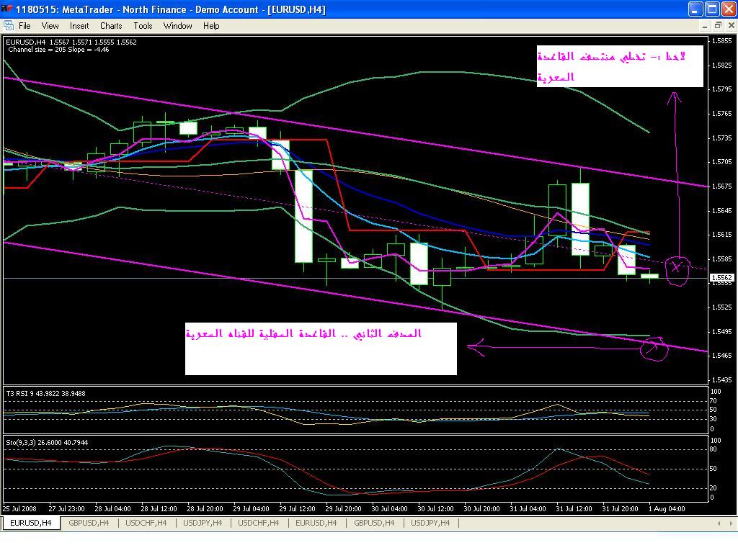Select the first EURUSD,H4 chart tab
This screenshot has width=738, height=553.
coord(31,523)
